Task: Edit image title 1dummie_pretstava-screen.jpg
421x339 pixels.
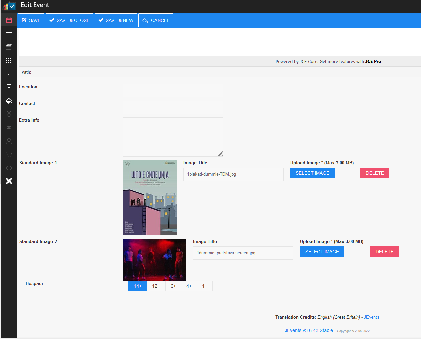Action: 243,253
